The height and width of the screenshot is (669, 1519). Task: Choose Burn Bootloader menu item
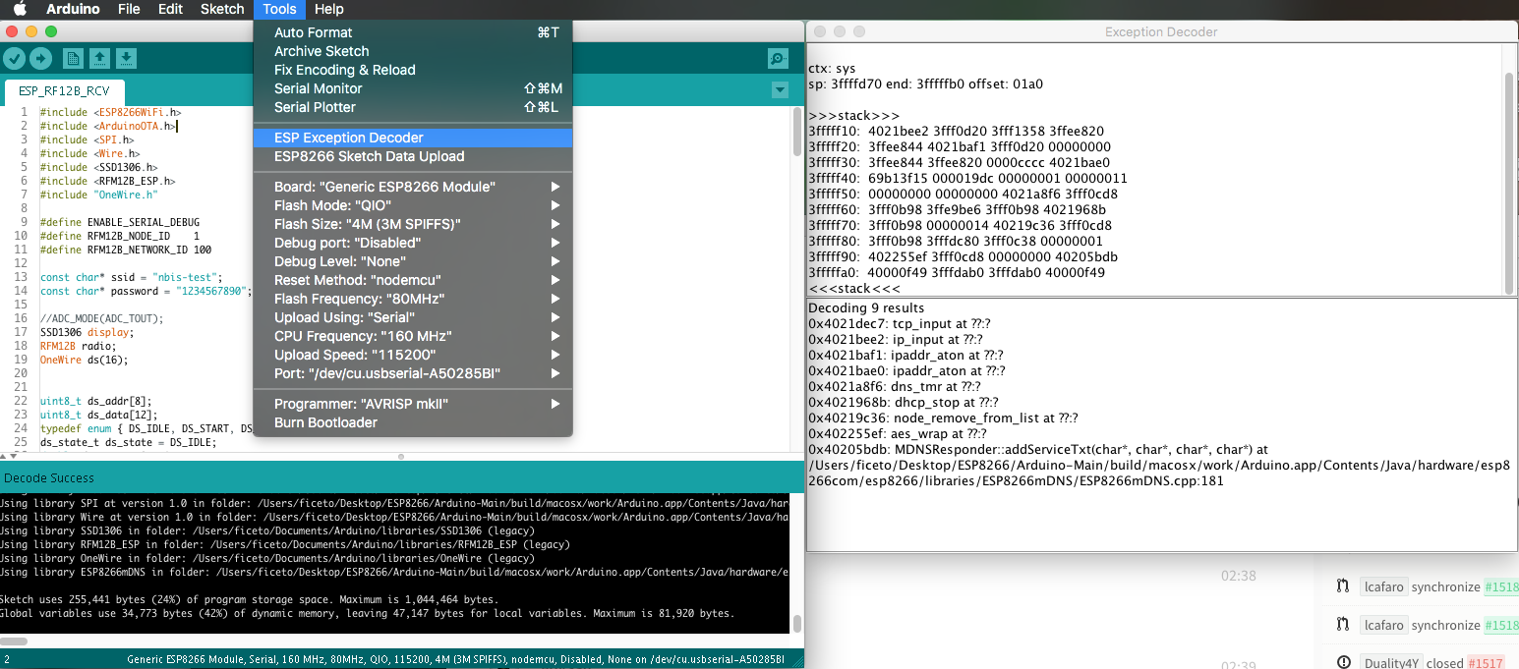pyautogui.click(x=413, y=422)
